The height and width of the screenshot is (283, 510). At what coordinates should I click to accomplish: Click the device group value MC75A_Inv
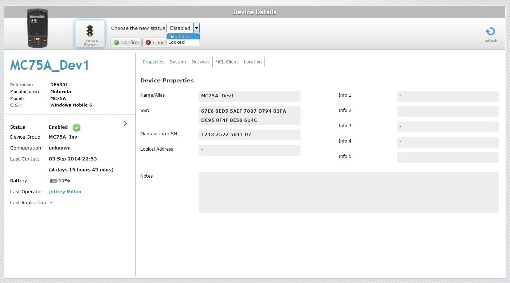point(63,137)
